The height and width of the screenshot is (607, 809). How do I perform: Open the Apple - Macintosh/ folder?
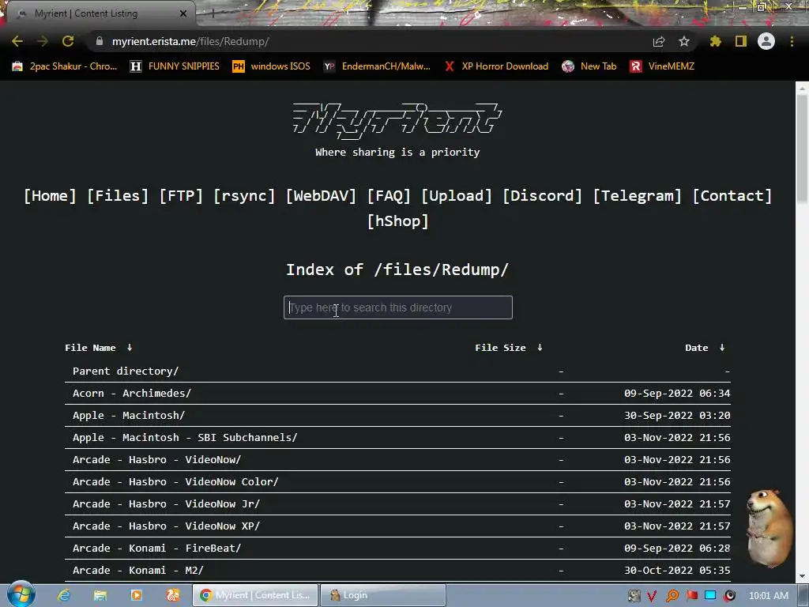129,416
